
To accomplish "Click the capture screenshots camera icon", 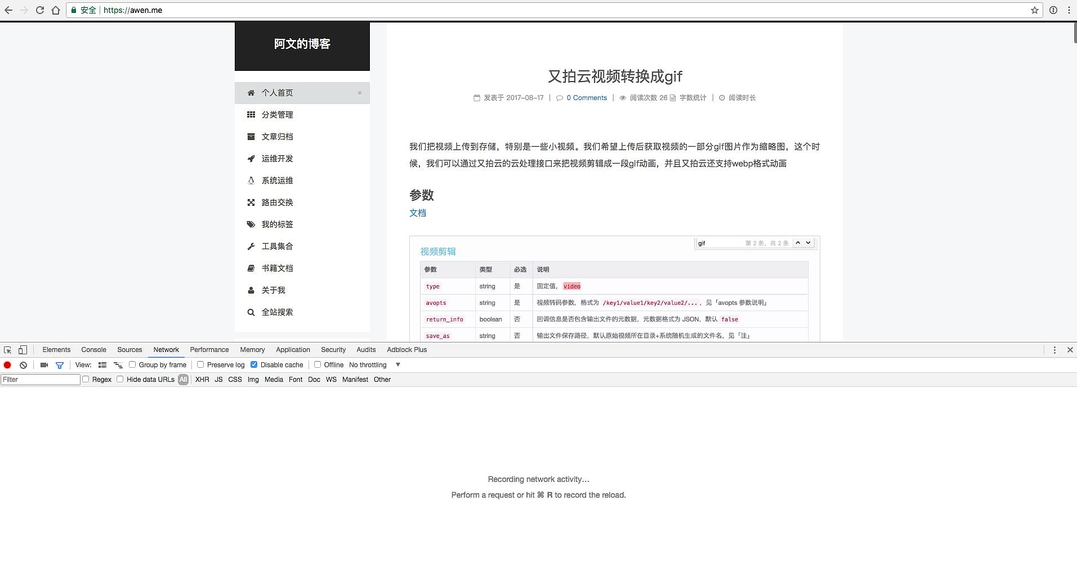I will 44,365.
